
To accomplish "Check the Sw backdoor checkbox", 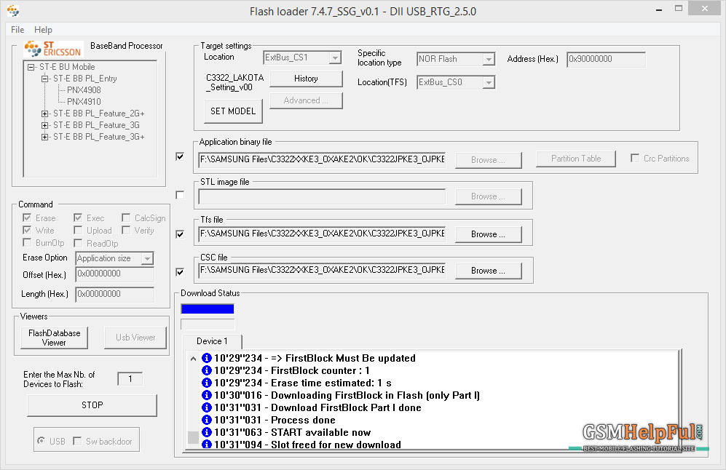I will 77,441.
